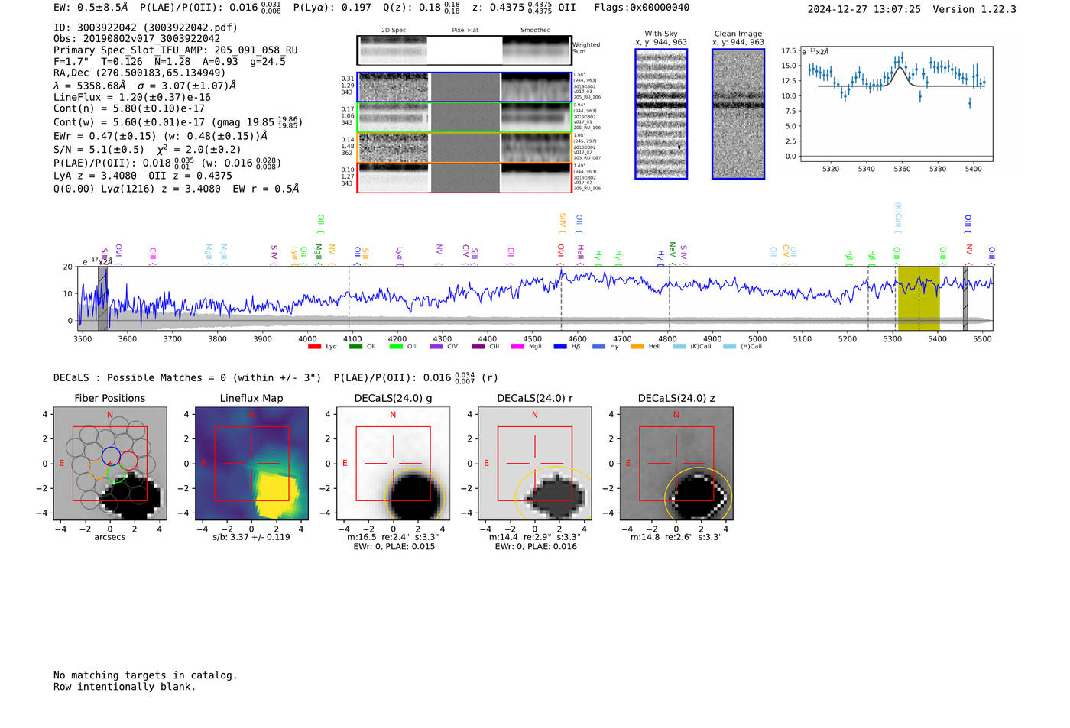Click the hatched gray band near 3550 Å
Screen dimensions: 1070x728
tap(102, 299)
